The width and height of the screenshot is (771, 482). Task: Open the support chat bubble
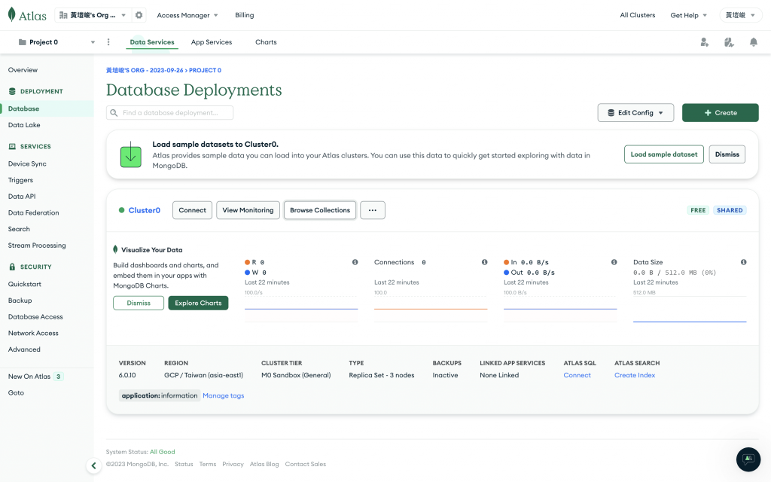click(748, 459)
